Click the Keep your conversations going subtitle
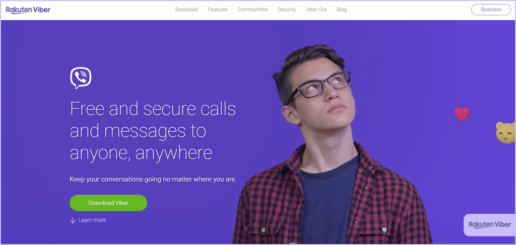 pos(153,180)
